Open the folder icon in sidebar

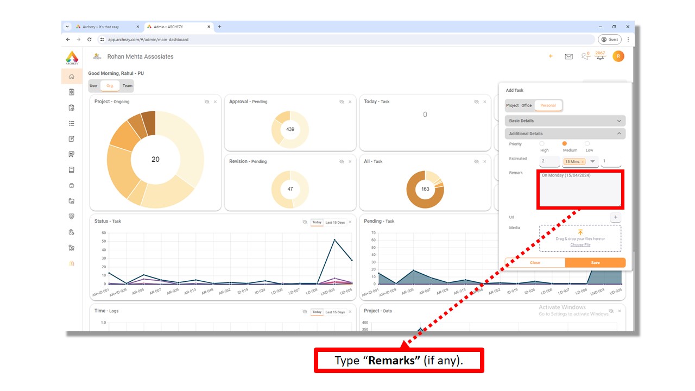pos(72,201)
